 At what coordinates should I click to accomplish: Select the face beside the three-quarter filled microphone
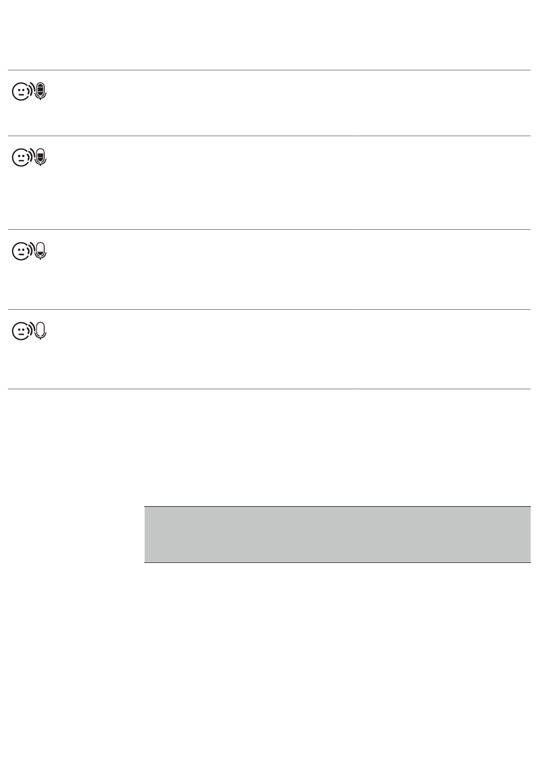pyautogui.click(x=20, y=158)
